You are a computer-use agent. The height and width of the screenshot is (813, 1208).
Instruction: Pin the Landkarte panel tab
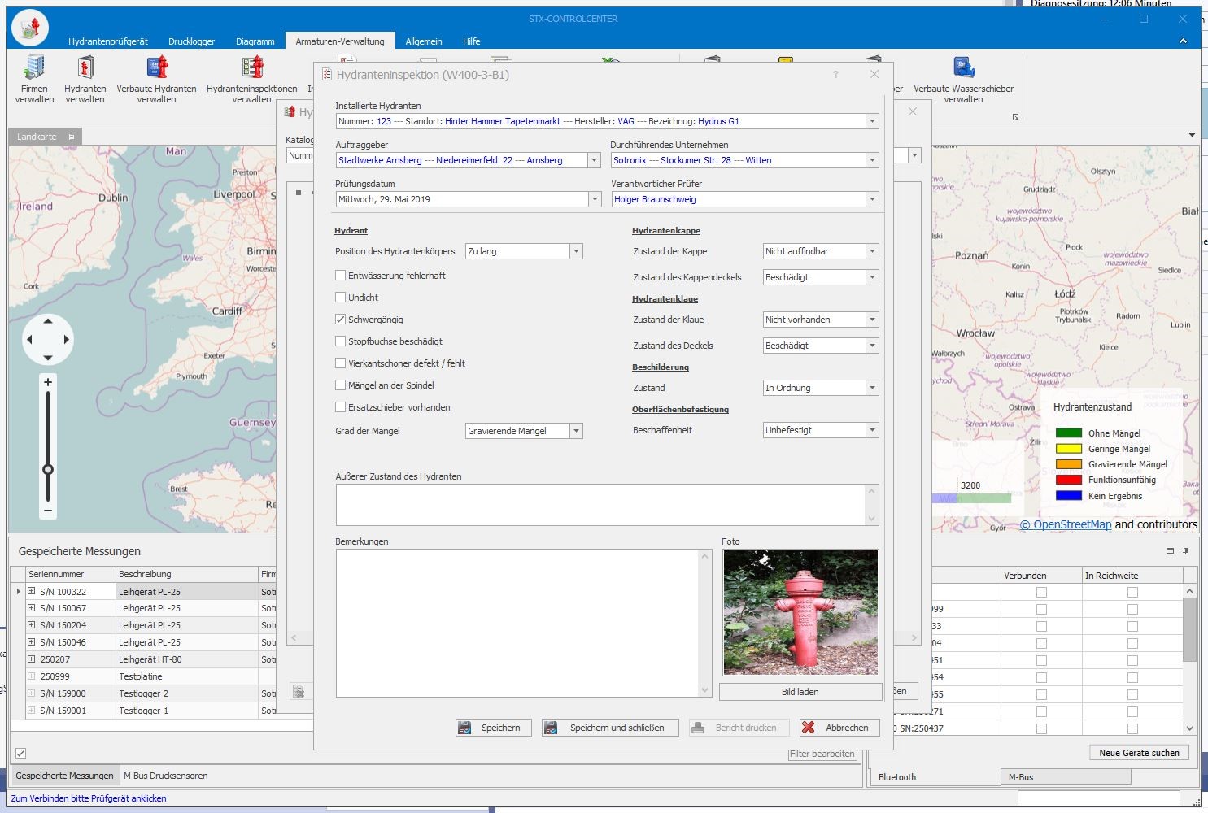point(71,137)
